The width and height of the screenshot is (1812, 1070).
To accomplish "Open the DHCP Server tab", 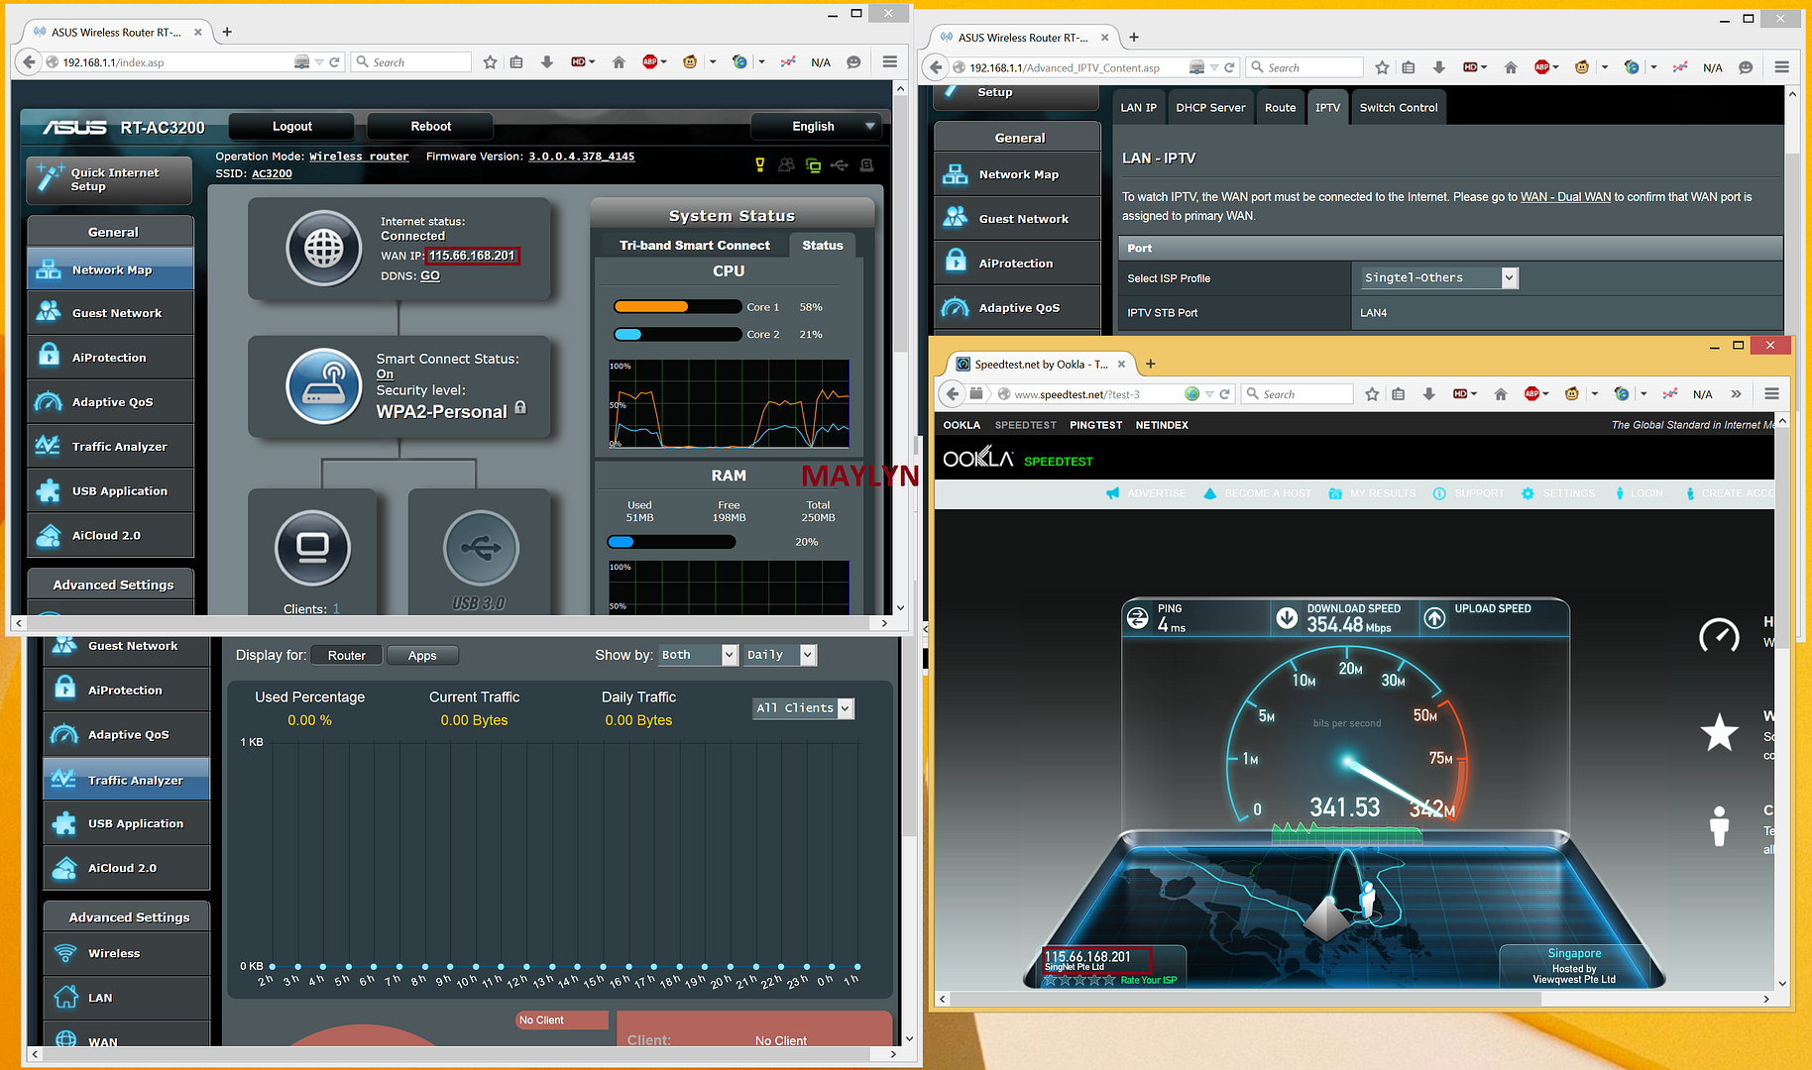I will (1210, 107).
